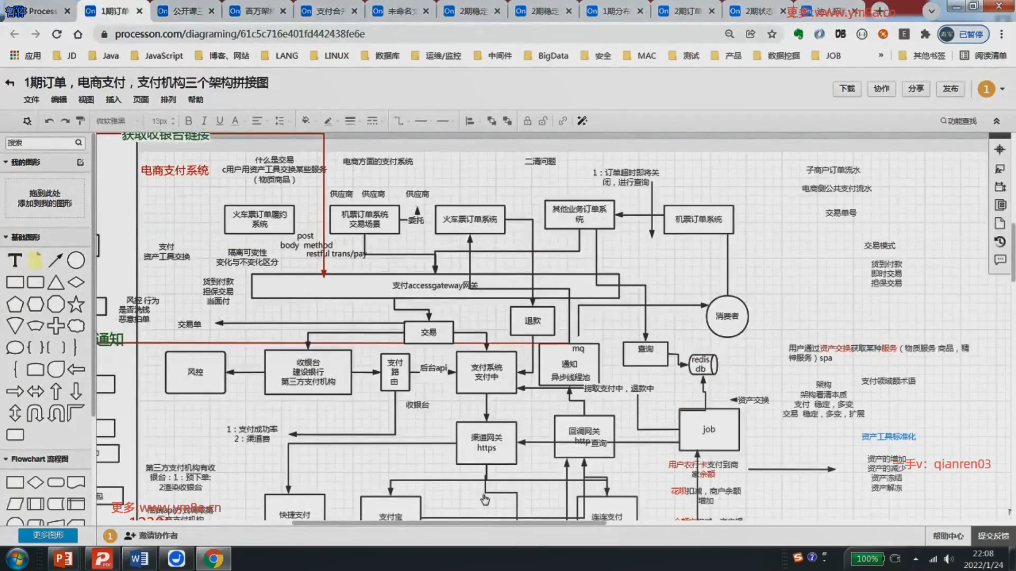Toggle italic text style
This screenshot has width=1016, height=571.
click(204, 121)
